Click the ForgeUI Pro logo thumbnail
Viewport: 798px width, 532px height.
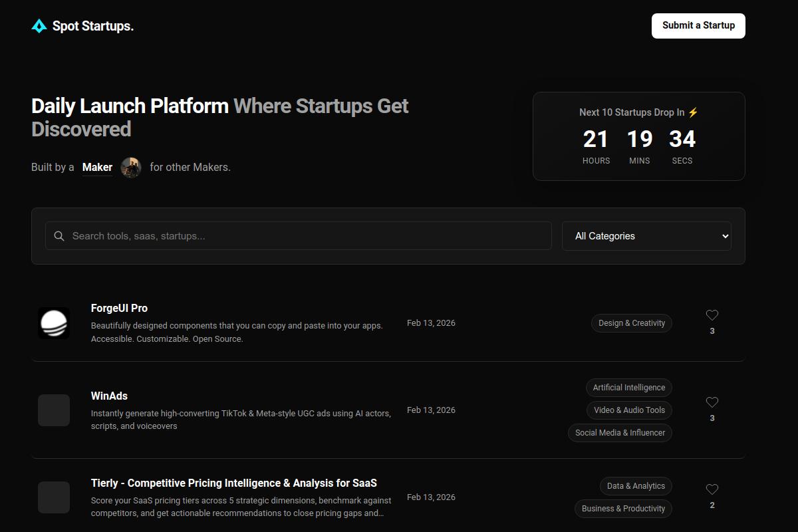[54, 323]
